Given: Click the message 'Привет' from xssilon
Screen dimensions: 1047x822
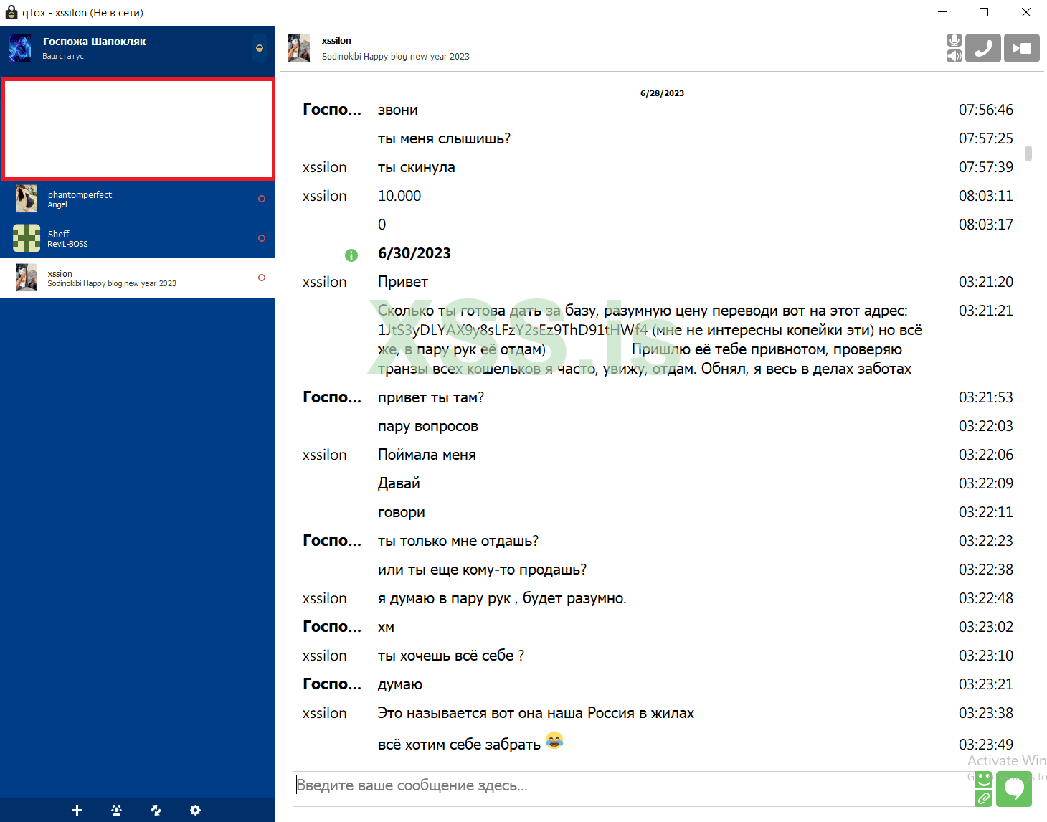Looking at the screenshot, I should point(403,283).
